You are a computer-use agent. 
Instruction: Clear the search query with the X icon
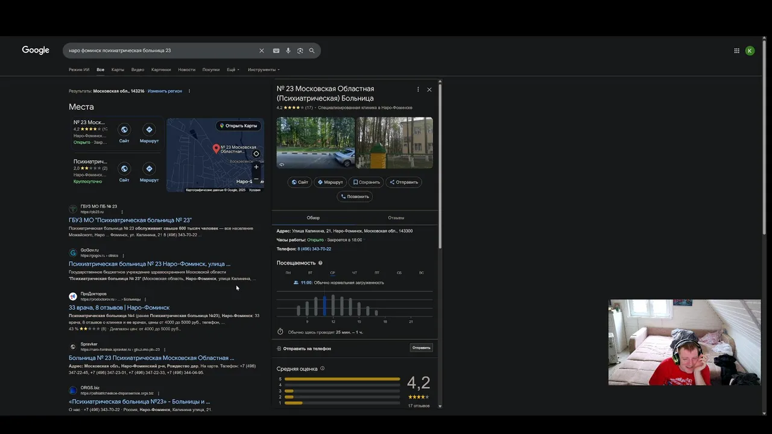pos(262,51)
